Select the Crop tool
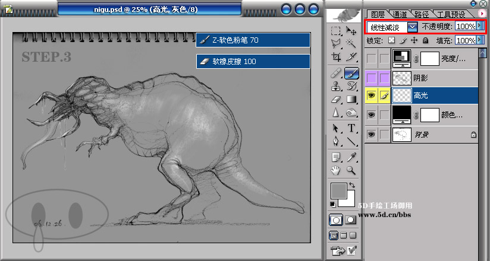The image size is (490, 261). tap(336, 57)
